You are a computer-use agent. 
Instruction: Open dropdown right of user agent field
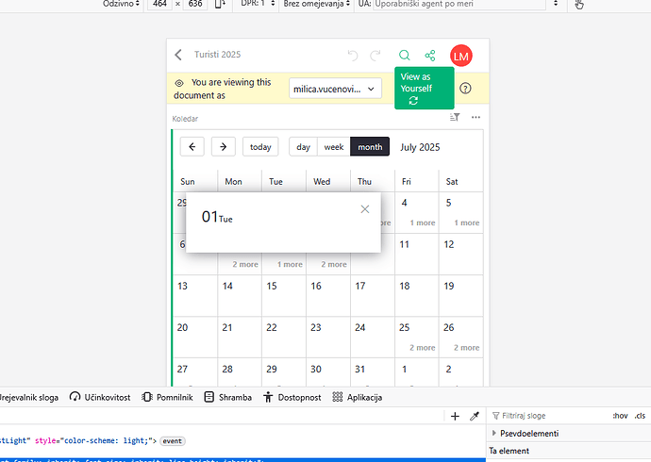coord(556,4)
